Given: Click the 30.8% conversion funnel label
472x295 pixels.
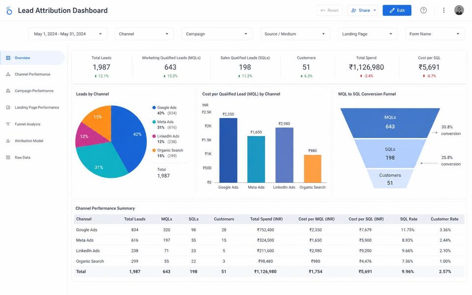Looking at the screenshot, I should click(x=451, y=130).
